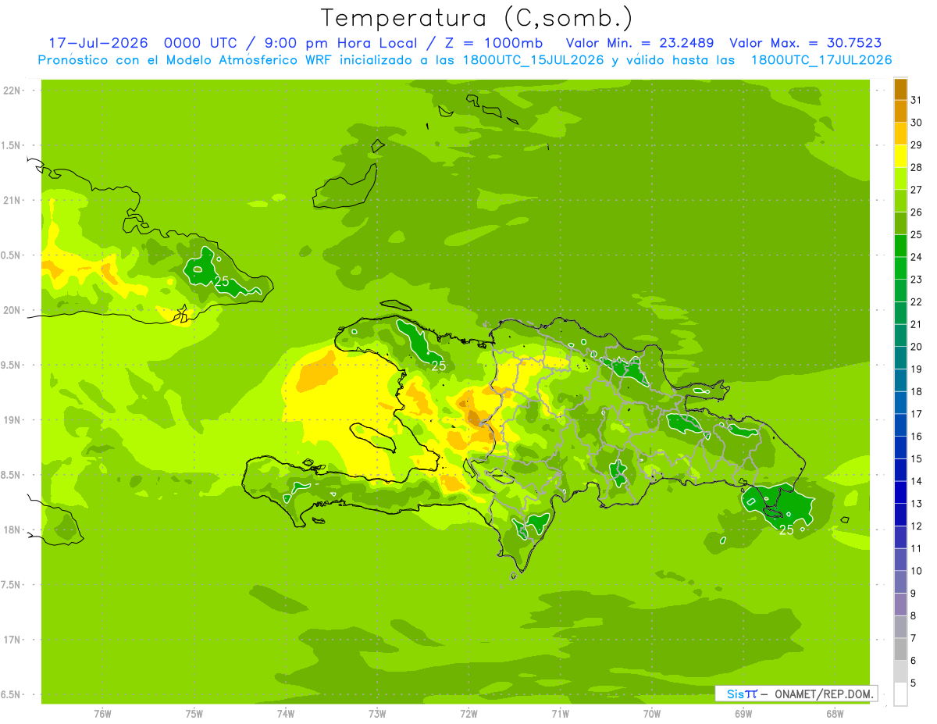Click the dark blue 13–14 degree legend swatch
Image resolution: width=937 pixels, height=724 pixels.
tap(900, 493)
